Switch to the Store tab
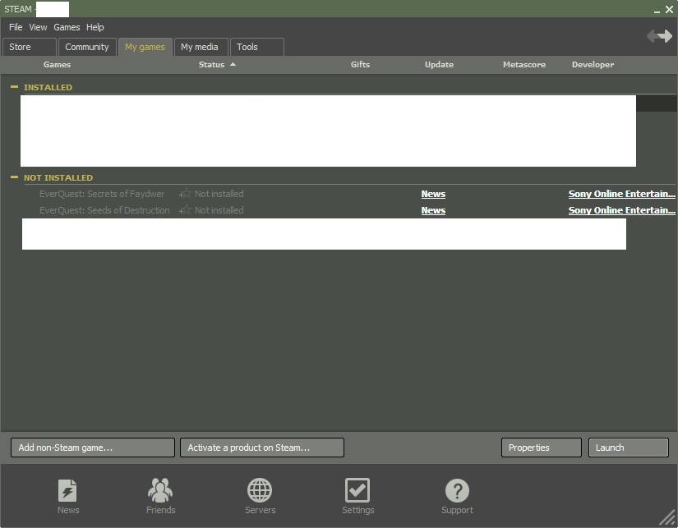678x528 pixels. [30, 47]
